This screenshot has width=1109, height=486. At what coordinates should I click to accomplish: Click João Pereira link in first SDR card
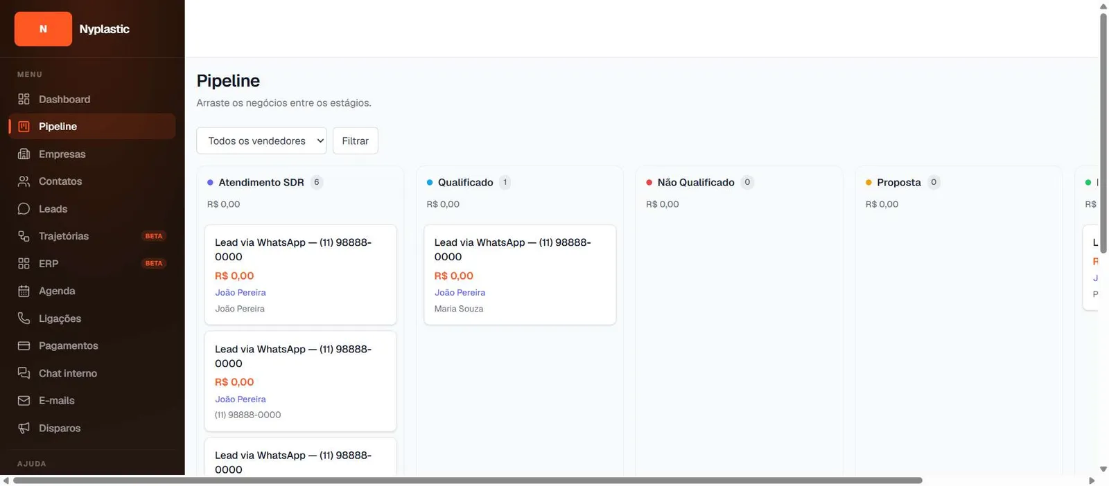240,293
